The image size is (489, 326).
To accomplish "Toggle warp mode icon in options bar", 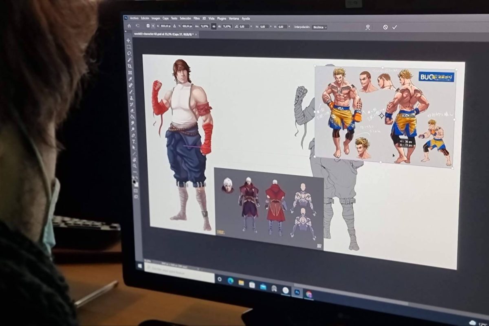I will pos(368,27).
